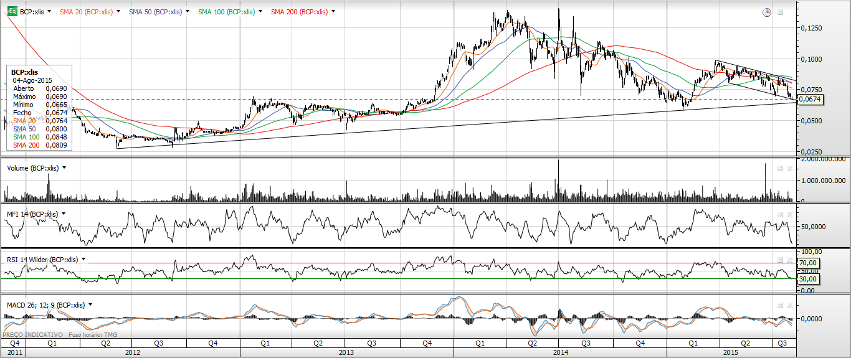Click the RSI 30,00 level tag
Image resolution: width=851 pixels, height=358 pixels.
click(808, 280)
